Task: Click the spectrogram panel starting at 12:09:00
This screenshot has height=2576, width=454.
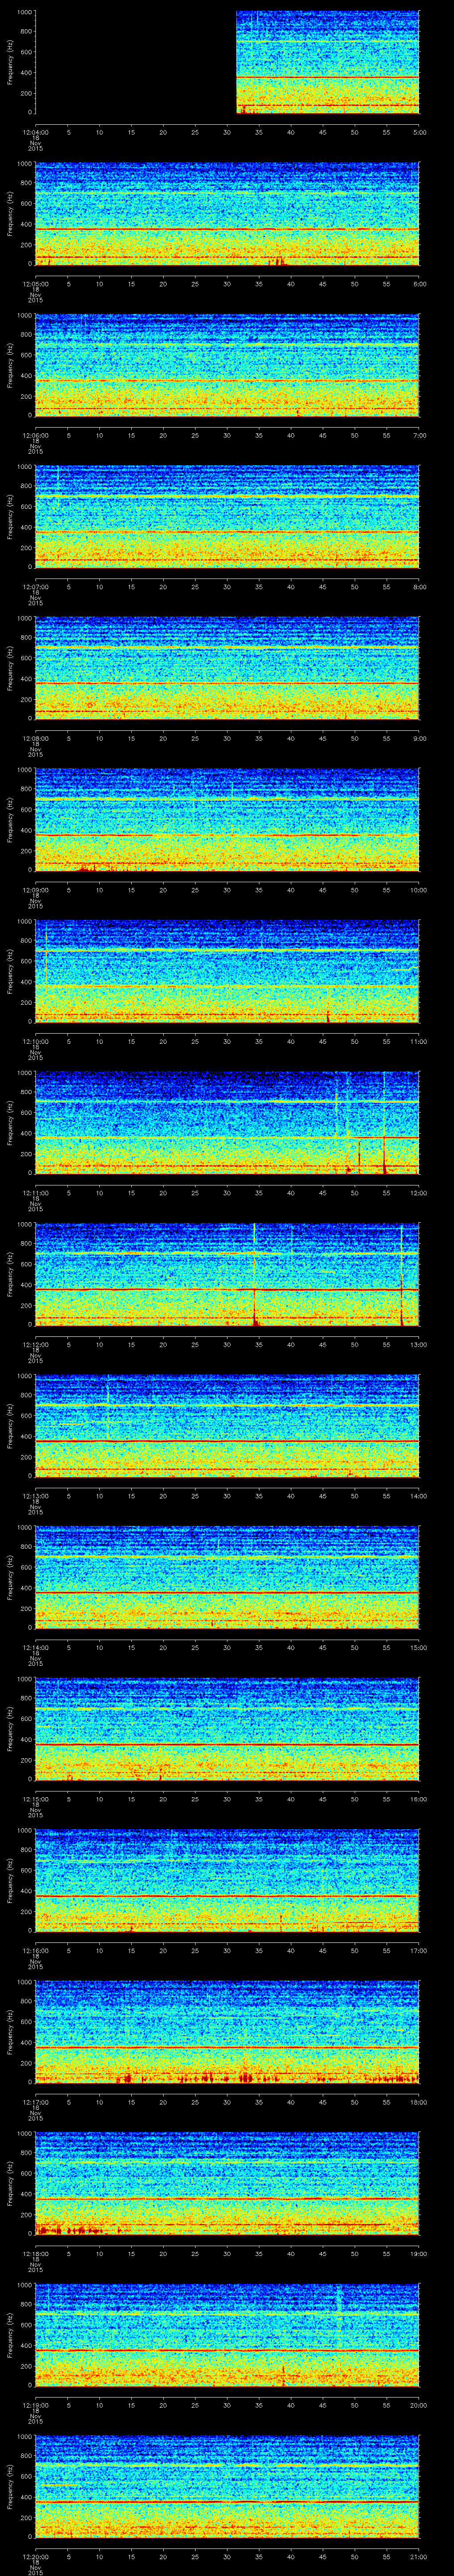Action: click(x=227, y=820)
